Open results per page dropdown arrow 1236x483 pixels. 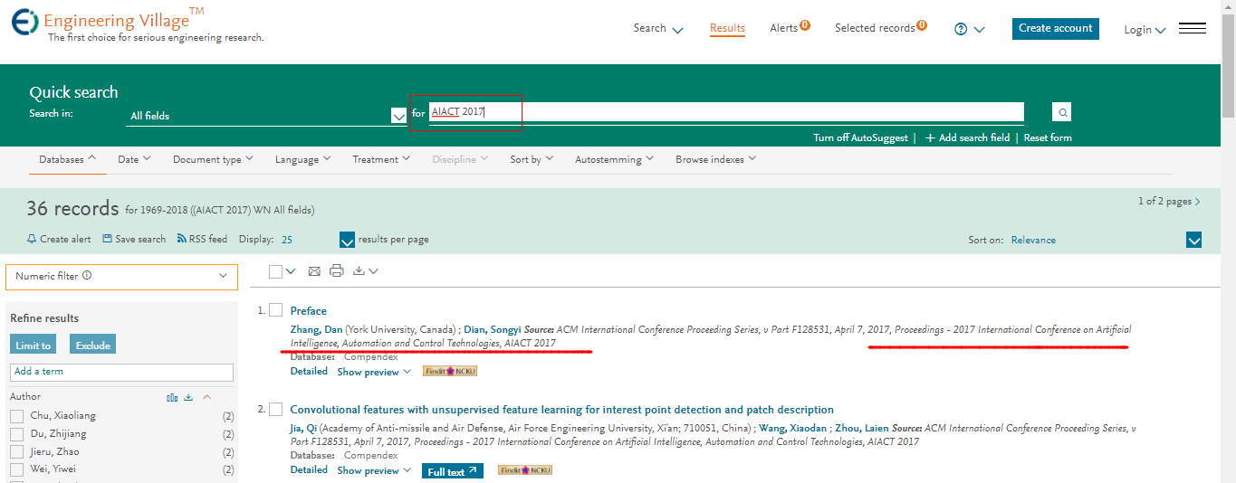pyautogui.click(x=347, y=240)
